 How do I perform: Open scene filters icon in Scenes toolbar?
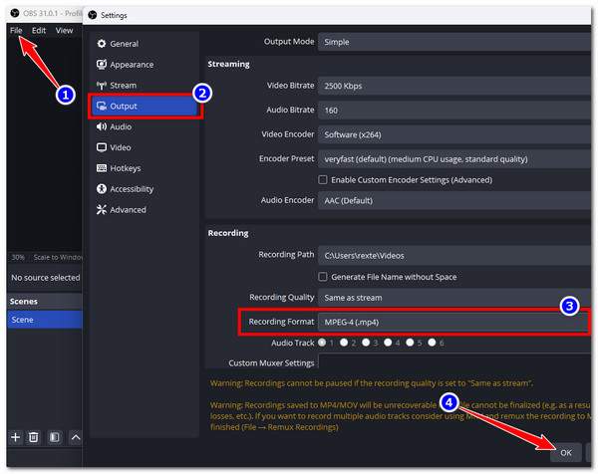(55, 437)
